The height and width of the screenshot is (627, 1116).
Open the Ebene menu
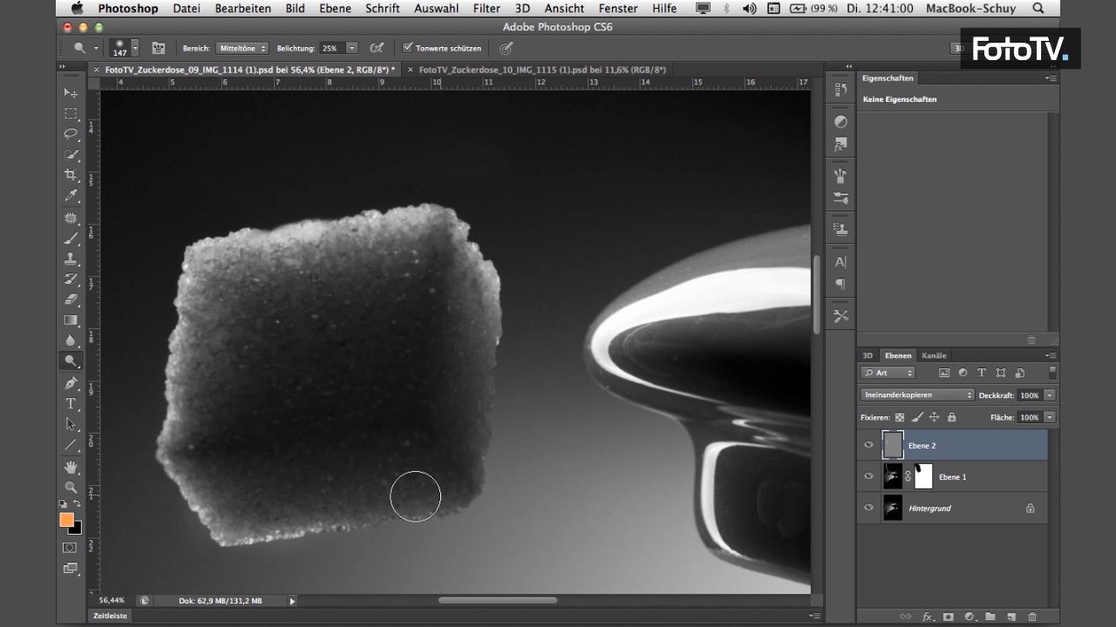335,8
